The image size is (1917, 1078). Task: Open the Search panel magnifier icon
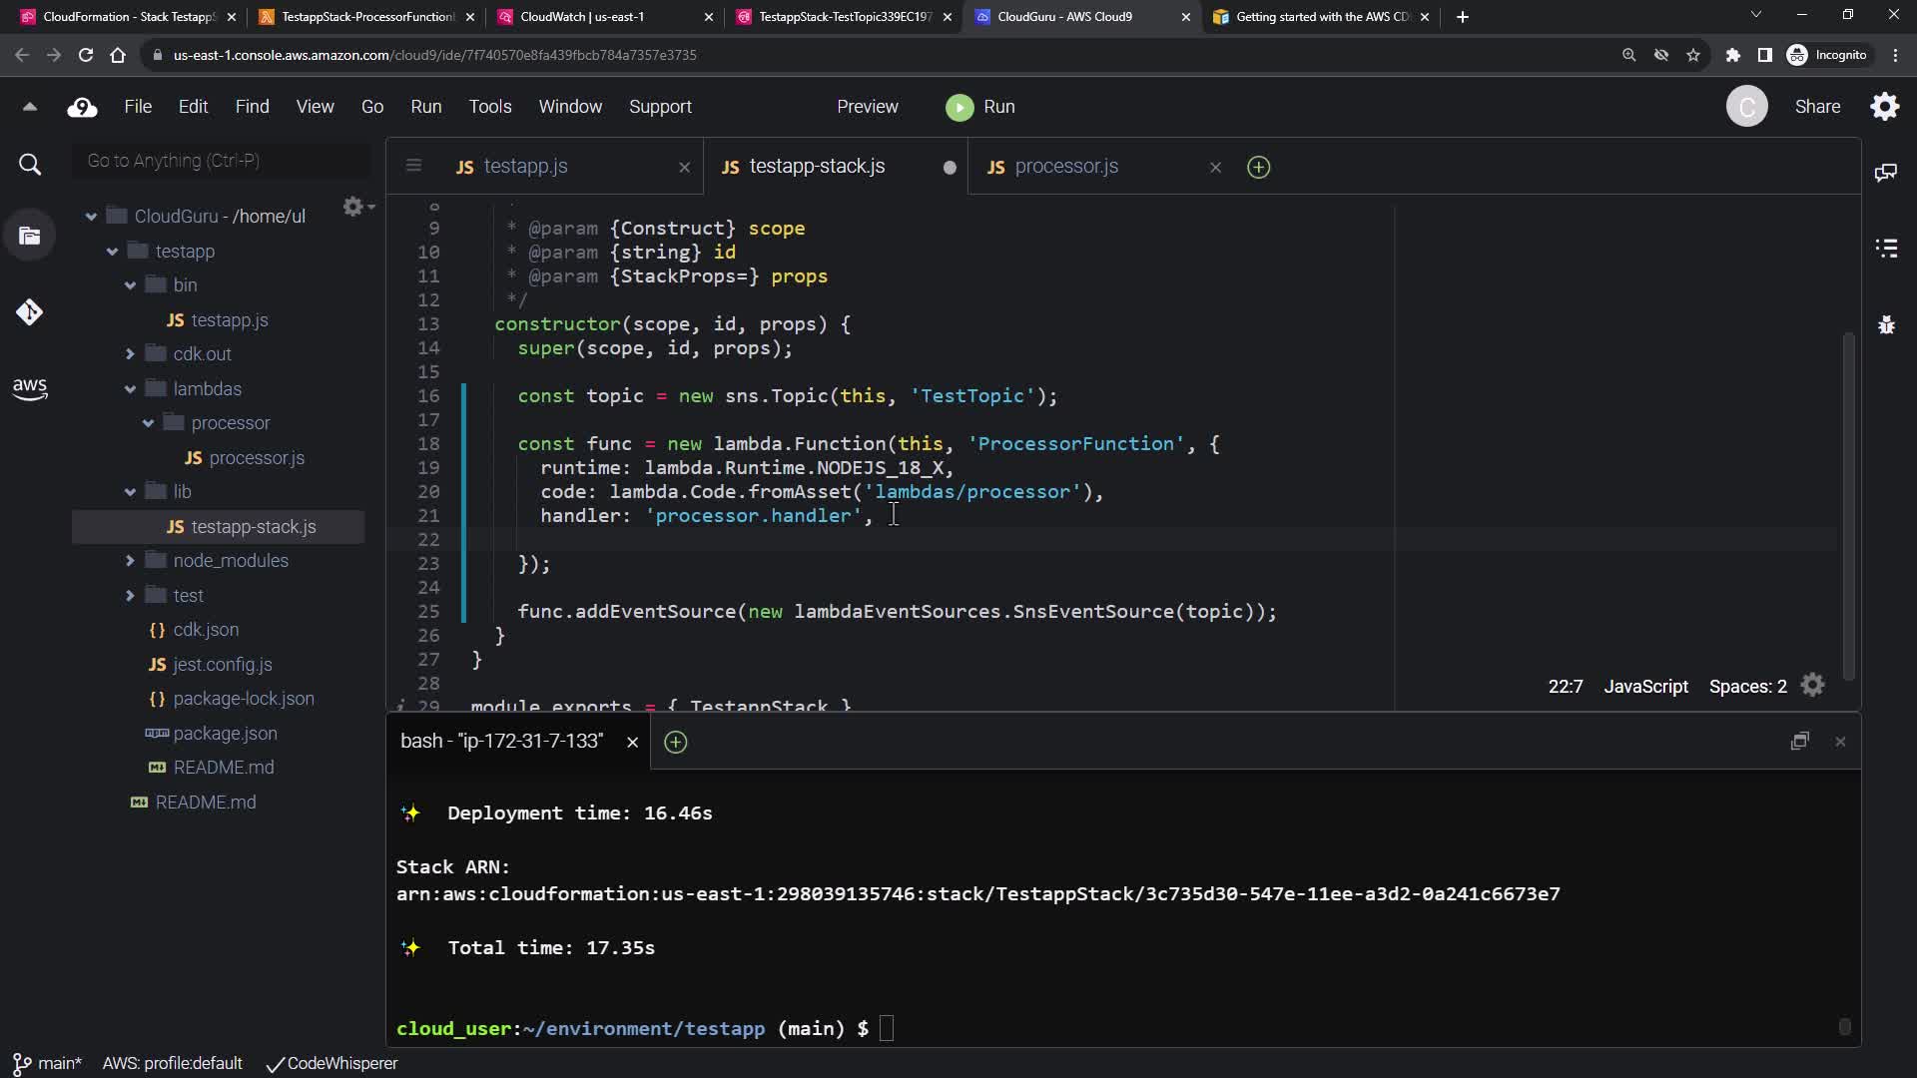coord(30,165)
